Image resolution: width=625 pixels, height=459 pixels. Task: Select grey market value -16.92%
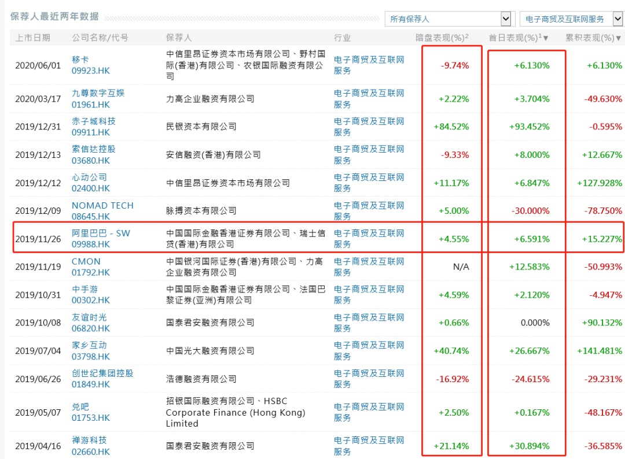pyautogui.click(x=453, y=379)
